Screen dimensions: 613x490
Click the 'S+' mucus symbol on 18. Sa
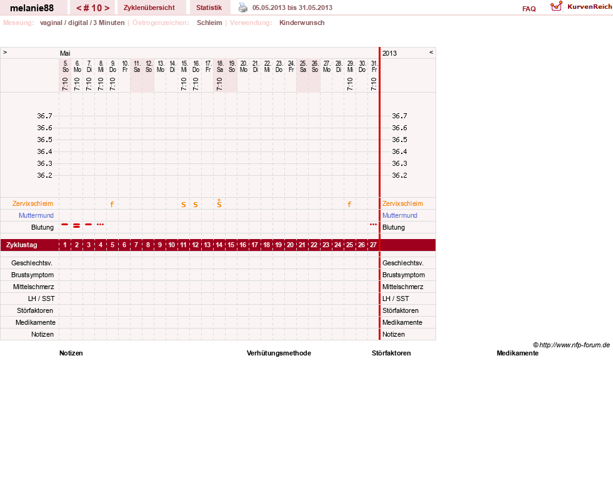(219, 203)
